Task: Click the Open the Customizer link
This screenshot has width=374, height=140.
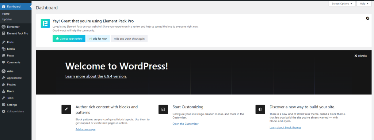Action: tap(185, 124)
